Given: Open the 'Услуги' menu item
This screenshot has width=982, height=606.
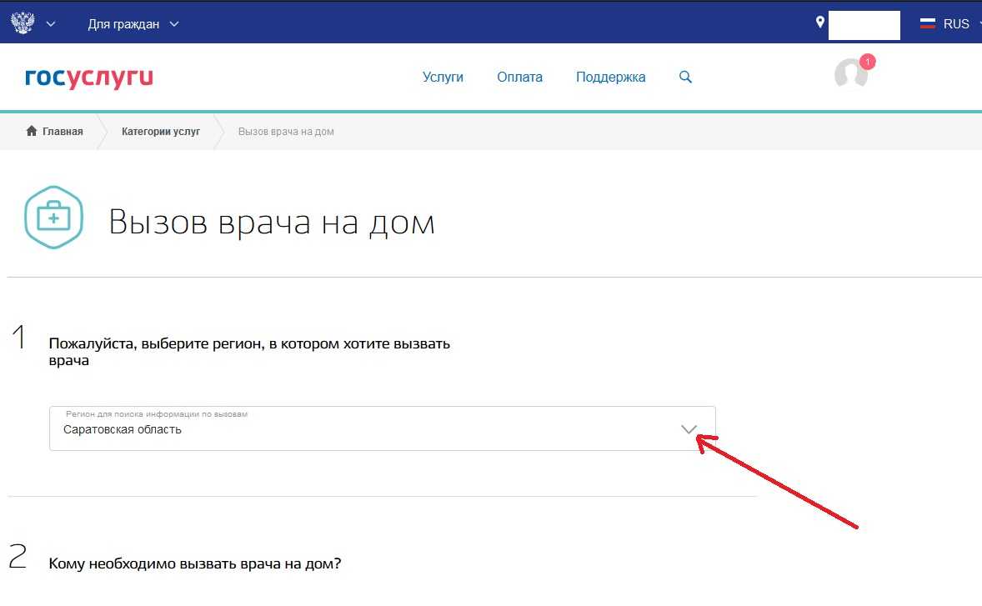Looking at the screenshot, I should click(x=443, y=78).
